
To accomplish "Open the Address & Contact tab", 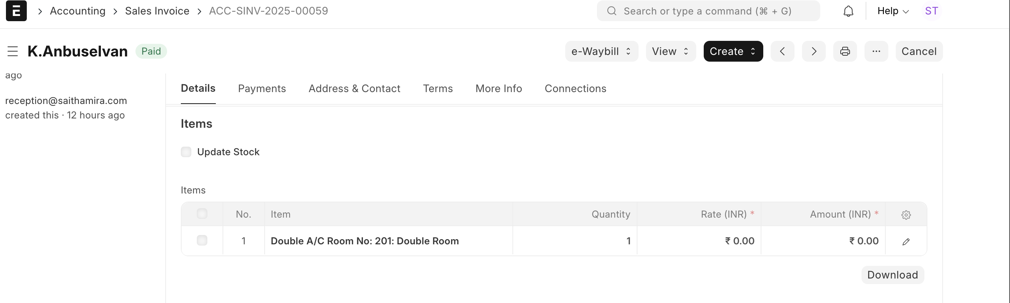I will (354, 89).
